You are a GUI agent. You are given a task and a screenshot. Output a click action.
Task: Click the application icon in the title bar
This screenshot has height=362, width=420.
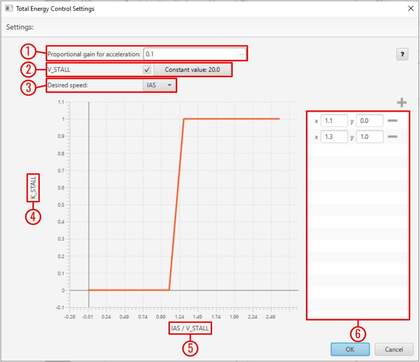[9, 9]
